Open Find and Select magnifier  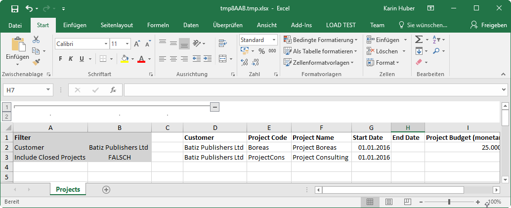(436, 51)
